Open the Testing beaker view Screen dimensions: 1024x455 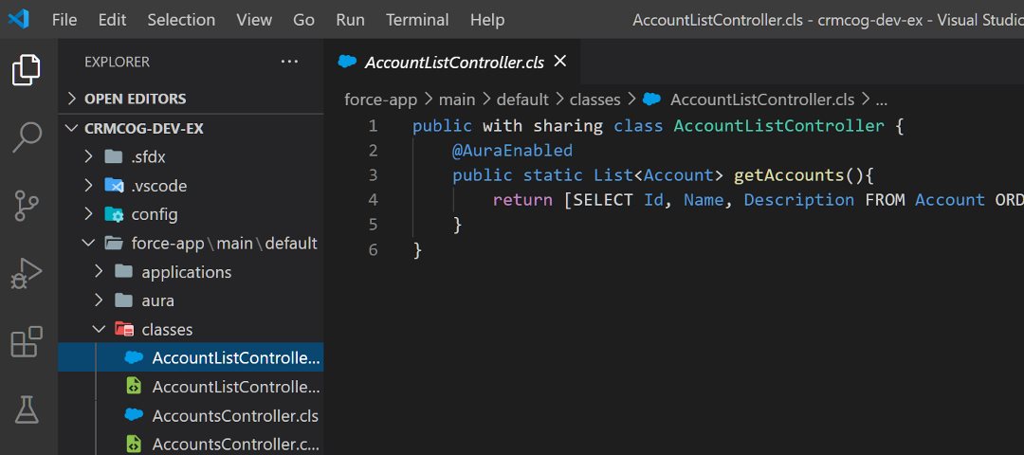point(27,409)
